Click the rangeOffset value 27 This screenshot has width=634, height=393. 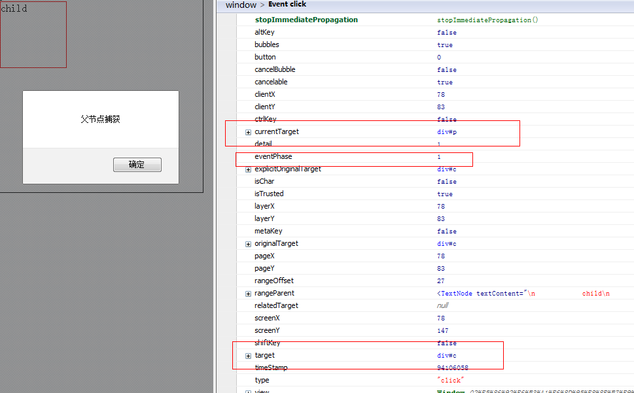(441, 281)
